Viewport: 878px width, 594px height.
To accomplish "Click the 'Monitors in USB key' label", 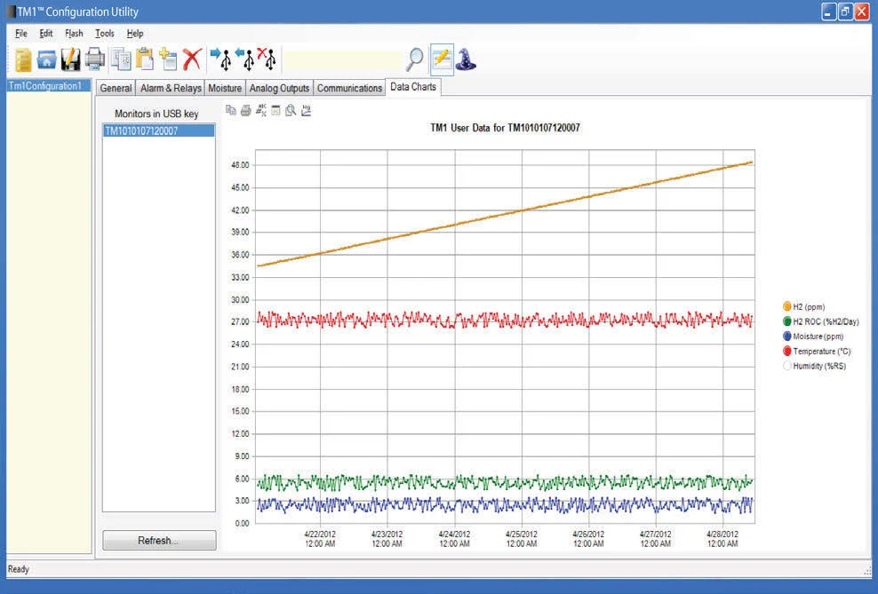I will click(156, 114).
